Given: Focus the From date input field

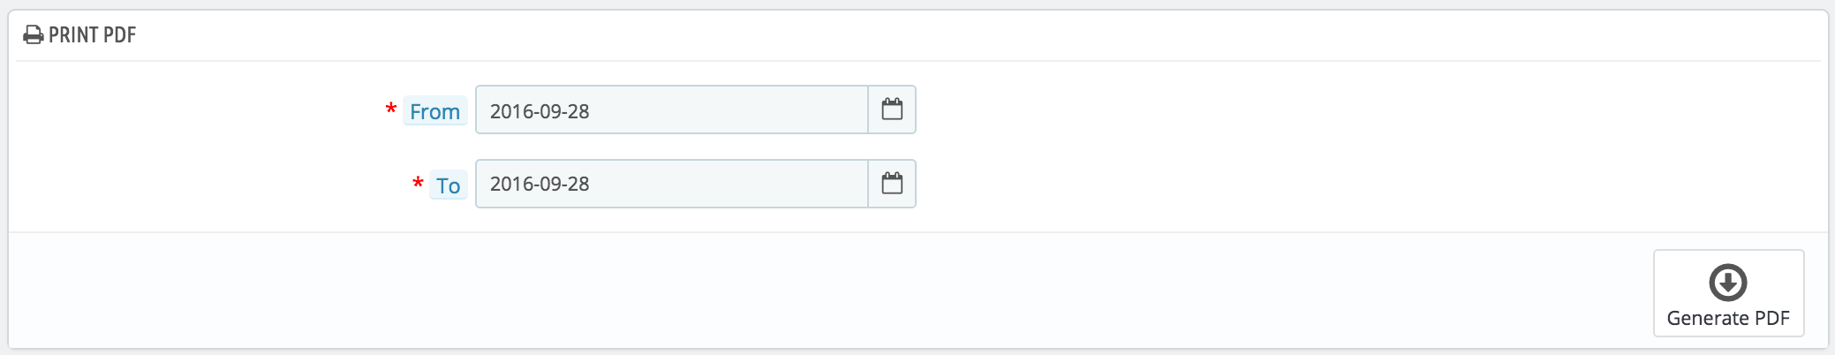Looking at the screenshot, I should click(671, 110).
